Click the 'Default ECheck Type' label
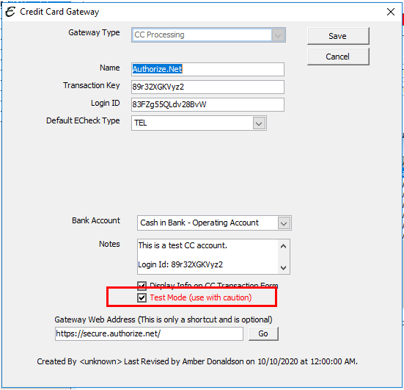 [x=83, y=120]
